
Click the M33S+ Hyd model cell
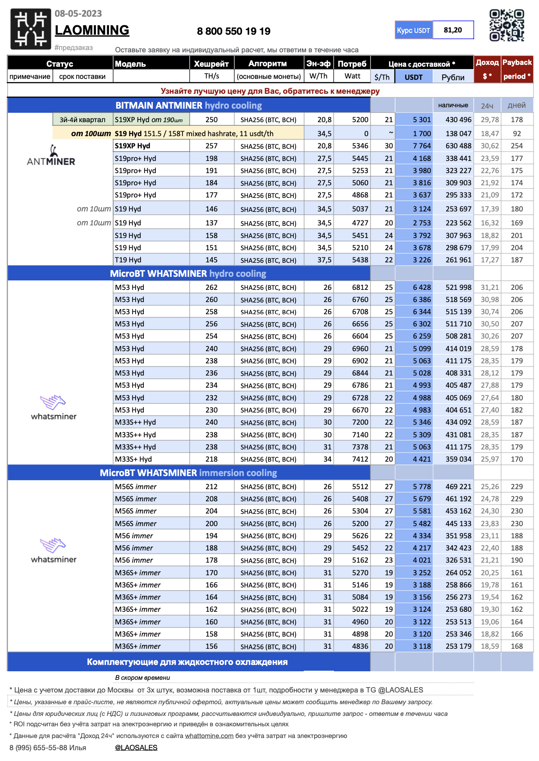point(151,459)
